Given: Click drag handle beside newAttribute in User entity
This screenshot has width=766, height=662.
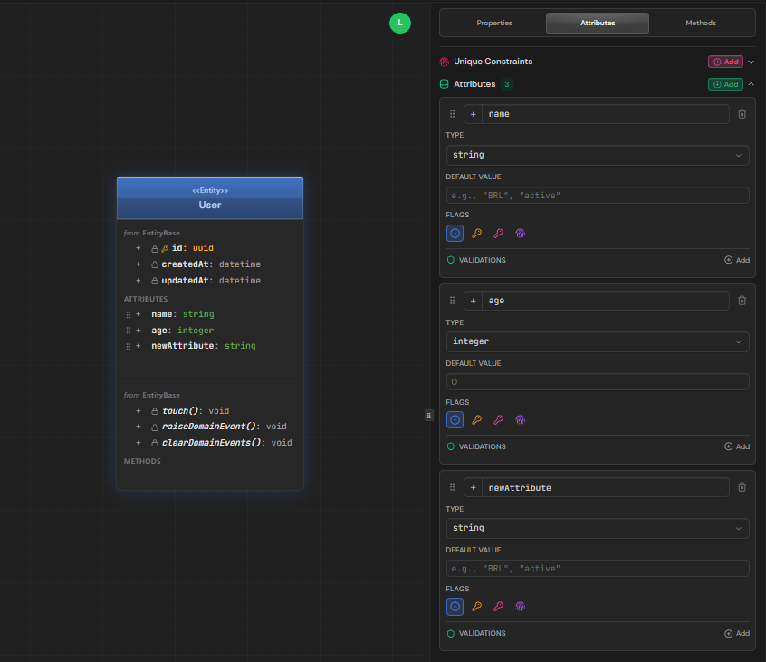Looking at the screenshot, I should pyautogui.click(x=129, y=346).
